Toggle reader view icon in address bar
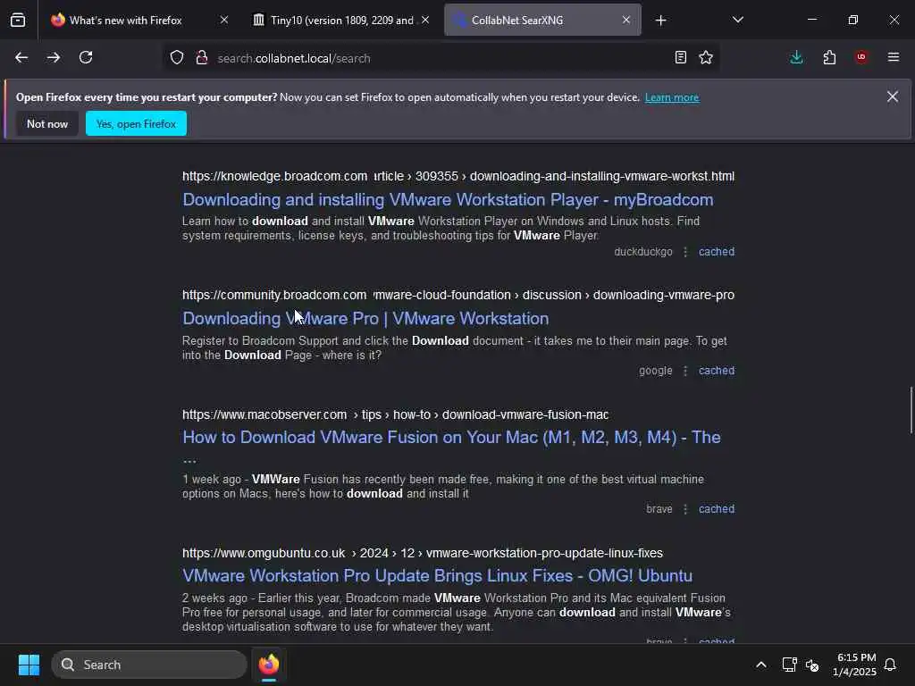This screenshot has height=686, width=915. pyautogui.click(x=680, y=57)
